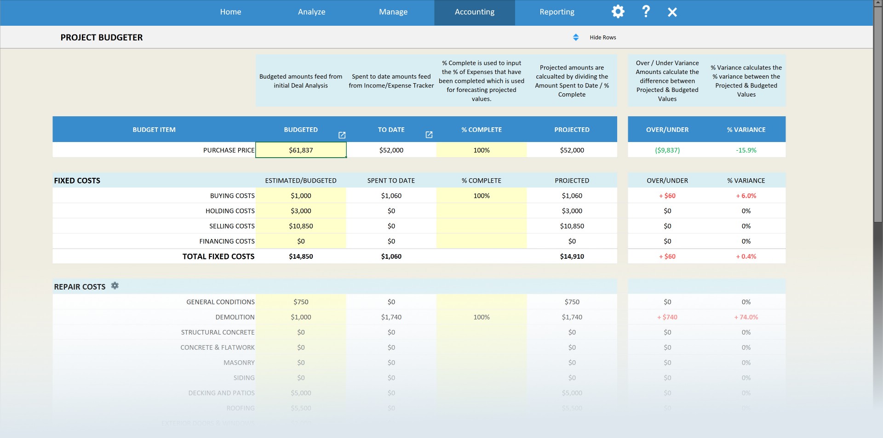The height and width of the screenshot is (438, 883).
Task: Switch to the Home tab
Action: [x=230, y=12]
